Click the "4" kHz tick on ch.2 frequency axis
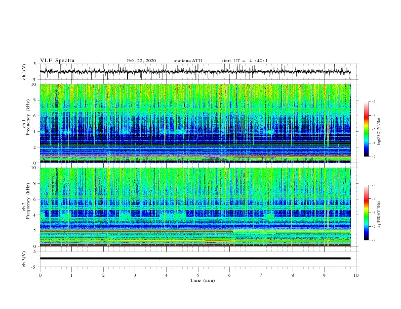The height and width of the screenshot is (309, 401). click(35, 215)
